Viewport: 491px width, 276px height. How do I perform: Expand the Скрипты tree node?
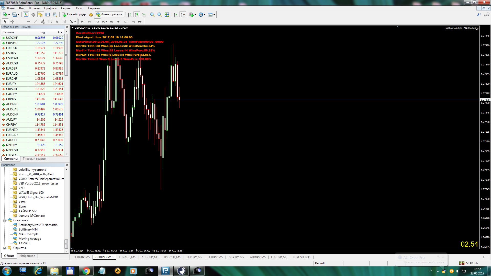(4, 248)
